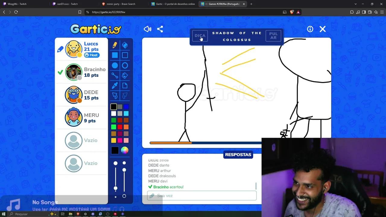Open Brave Wallet icon
The image size is (386, 217).
tap(370, 12)
